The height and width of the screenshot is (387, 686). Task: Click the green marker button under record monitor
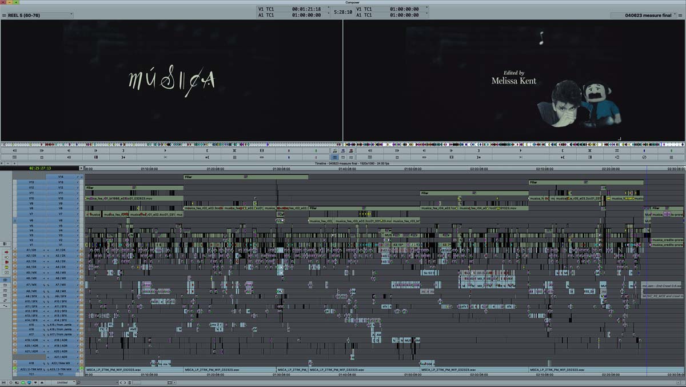(x=671, y=150)
